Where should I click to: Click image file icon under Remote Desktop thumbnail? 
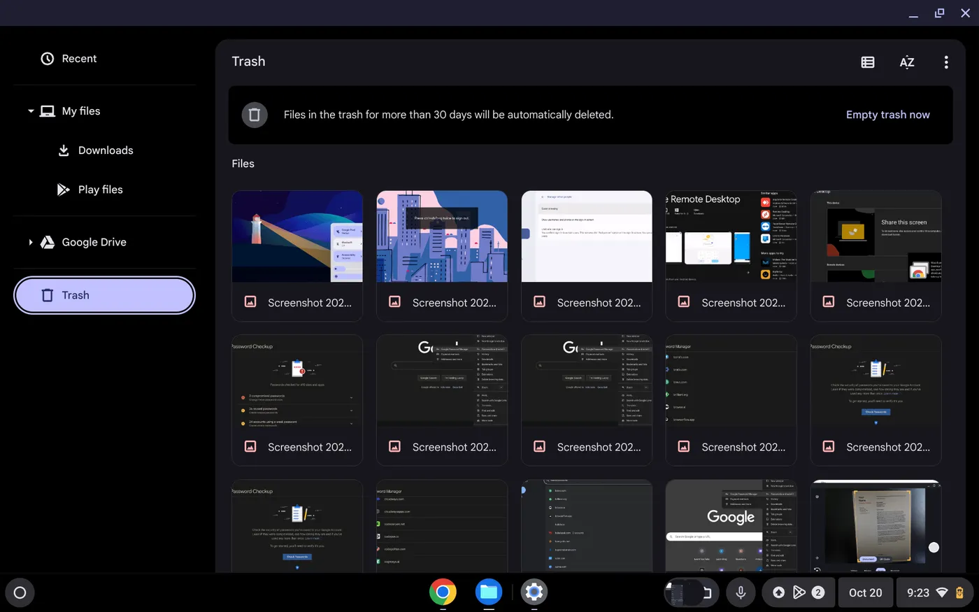(684, 302)
